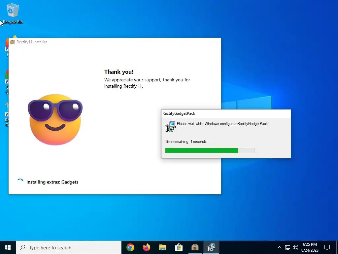Click the sunglasses emoji image
The image size is (338, 254).
55,119
